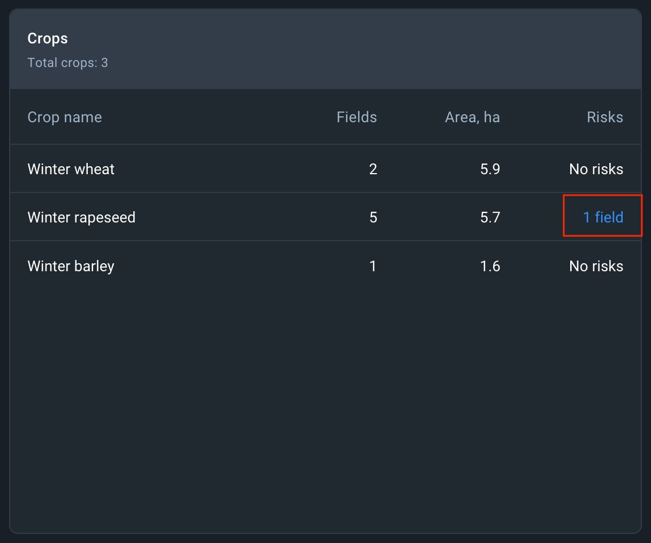Image resolution: width=651 pixels, height=543 pixels.
Task: Click the 'Winter rapeseed' name text
Action: coord(81,217)
